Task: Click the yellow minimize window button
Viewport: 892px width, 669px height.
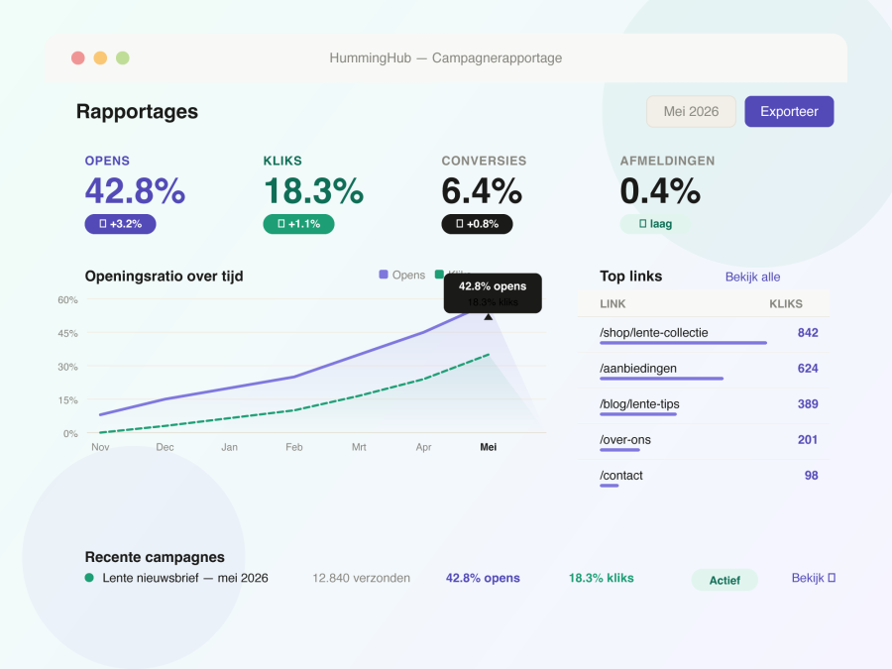Action: point(100,58)
